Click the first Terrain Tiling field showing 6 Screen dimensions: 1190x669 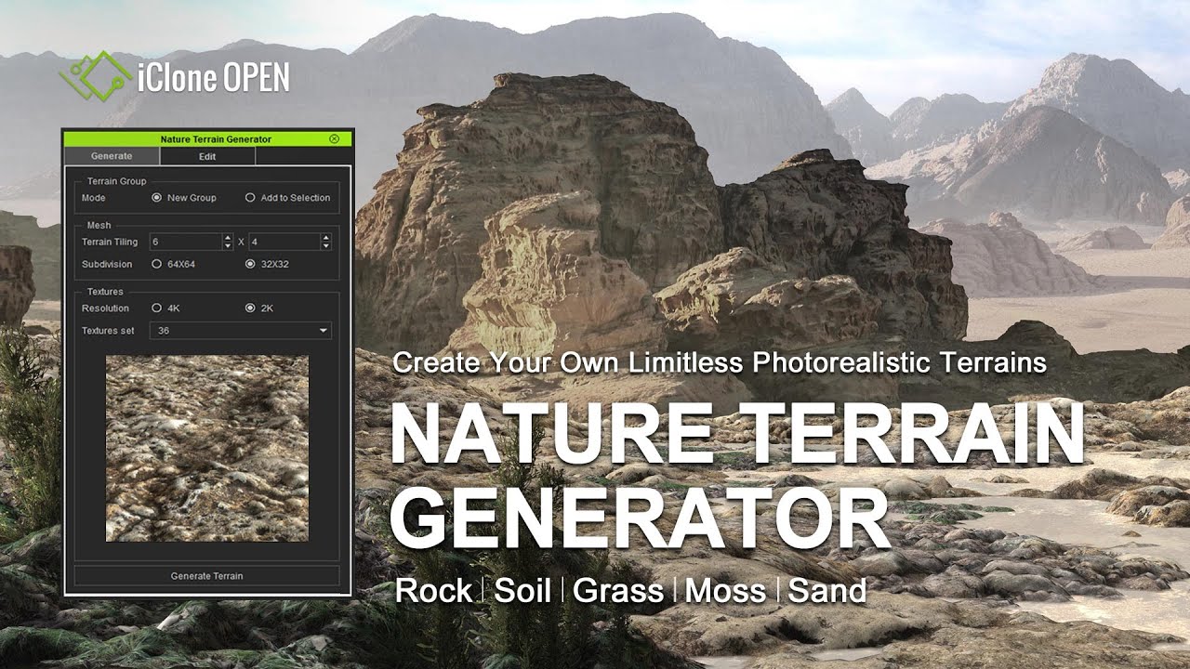(185, 242)
